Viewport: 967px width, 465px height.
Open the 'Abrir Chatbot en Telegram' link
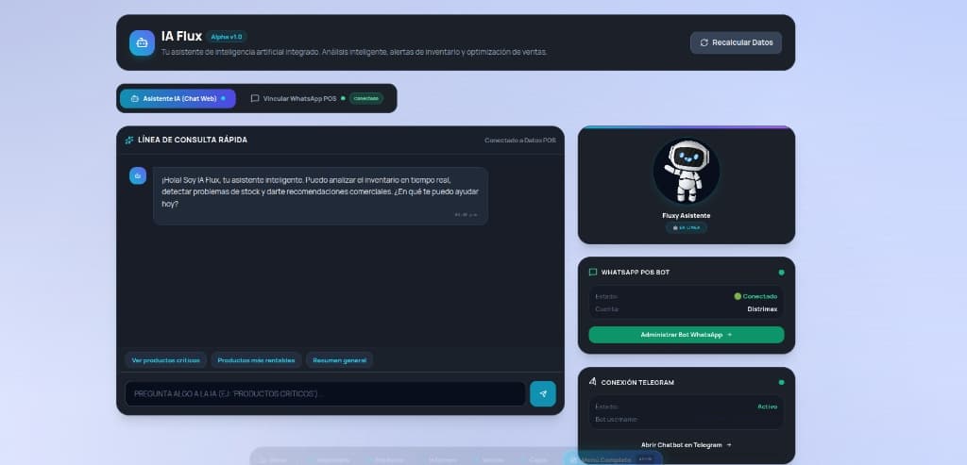(x=687, y=444)
